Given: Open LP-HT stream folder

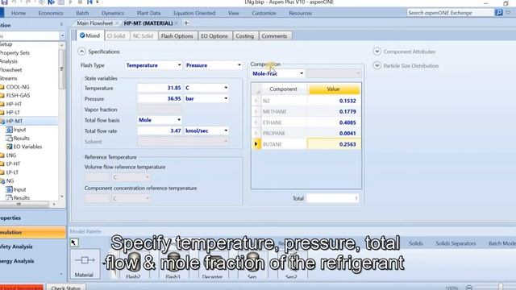Looking at the screenshot, I should [13, 164].
